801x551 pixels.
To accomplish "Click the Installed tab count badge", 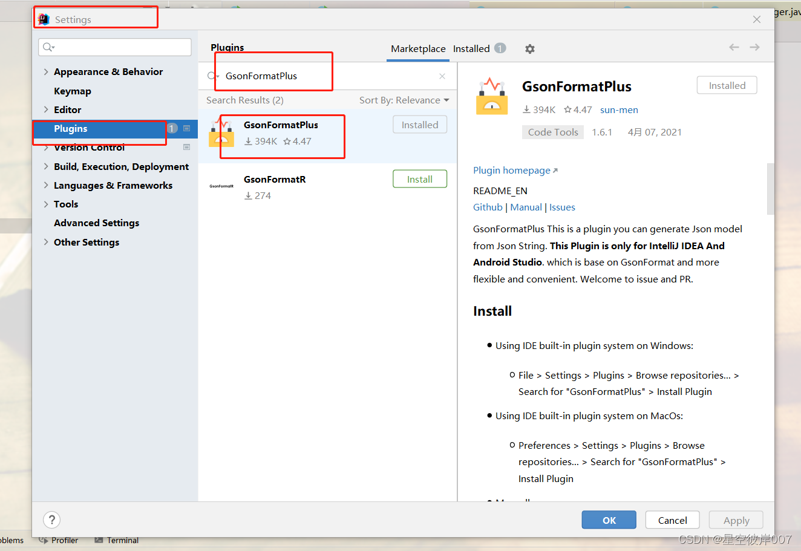I will (500, 48).
